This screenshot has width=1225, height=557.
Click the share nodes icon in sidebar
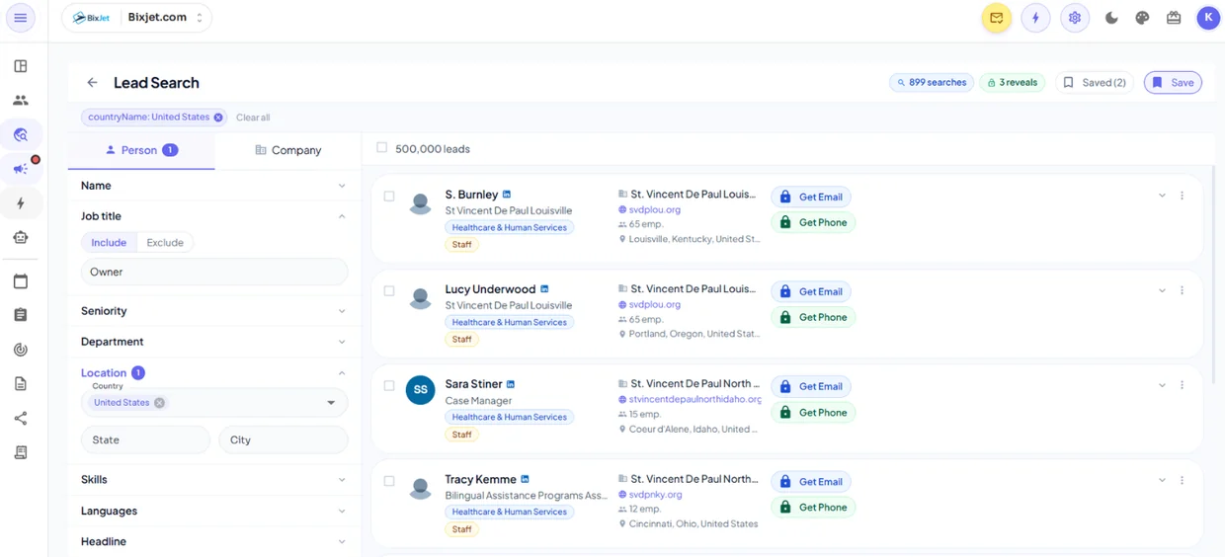pos(21,418)
